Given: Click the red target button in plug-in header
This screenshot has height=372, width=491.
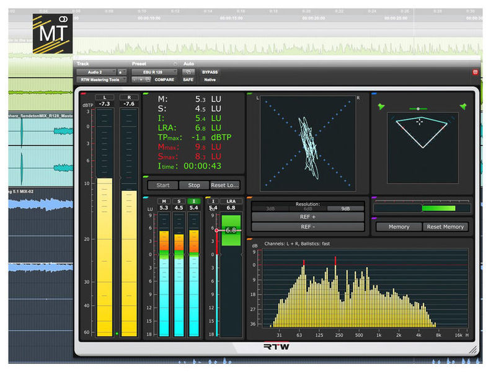Looking at the screenshot, I should [x=475, y=73].
